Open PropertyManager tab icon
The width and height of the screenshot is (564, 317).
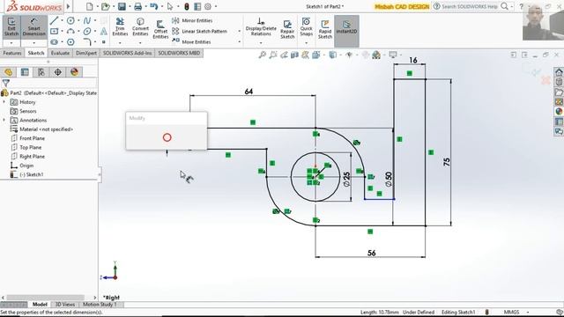click(25, 72)
